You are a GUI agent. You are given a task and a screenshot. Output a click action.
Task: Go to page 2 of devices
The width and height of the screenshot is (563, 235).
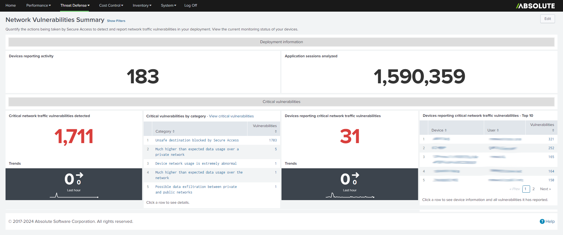point(533,189)
